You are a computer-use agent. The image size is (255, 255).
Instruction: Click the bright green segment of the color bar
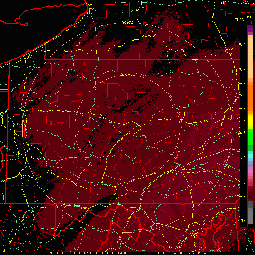coord(250,137)
